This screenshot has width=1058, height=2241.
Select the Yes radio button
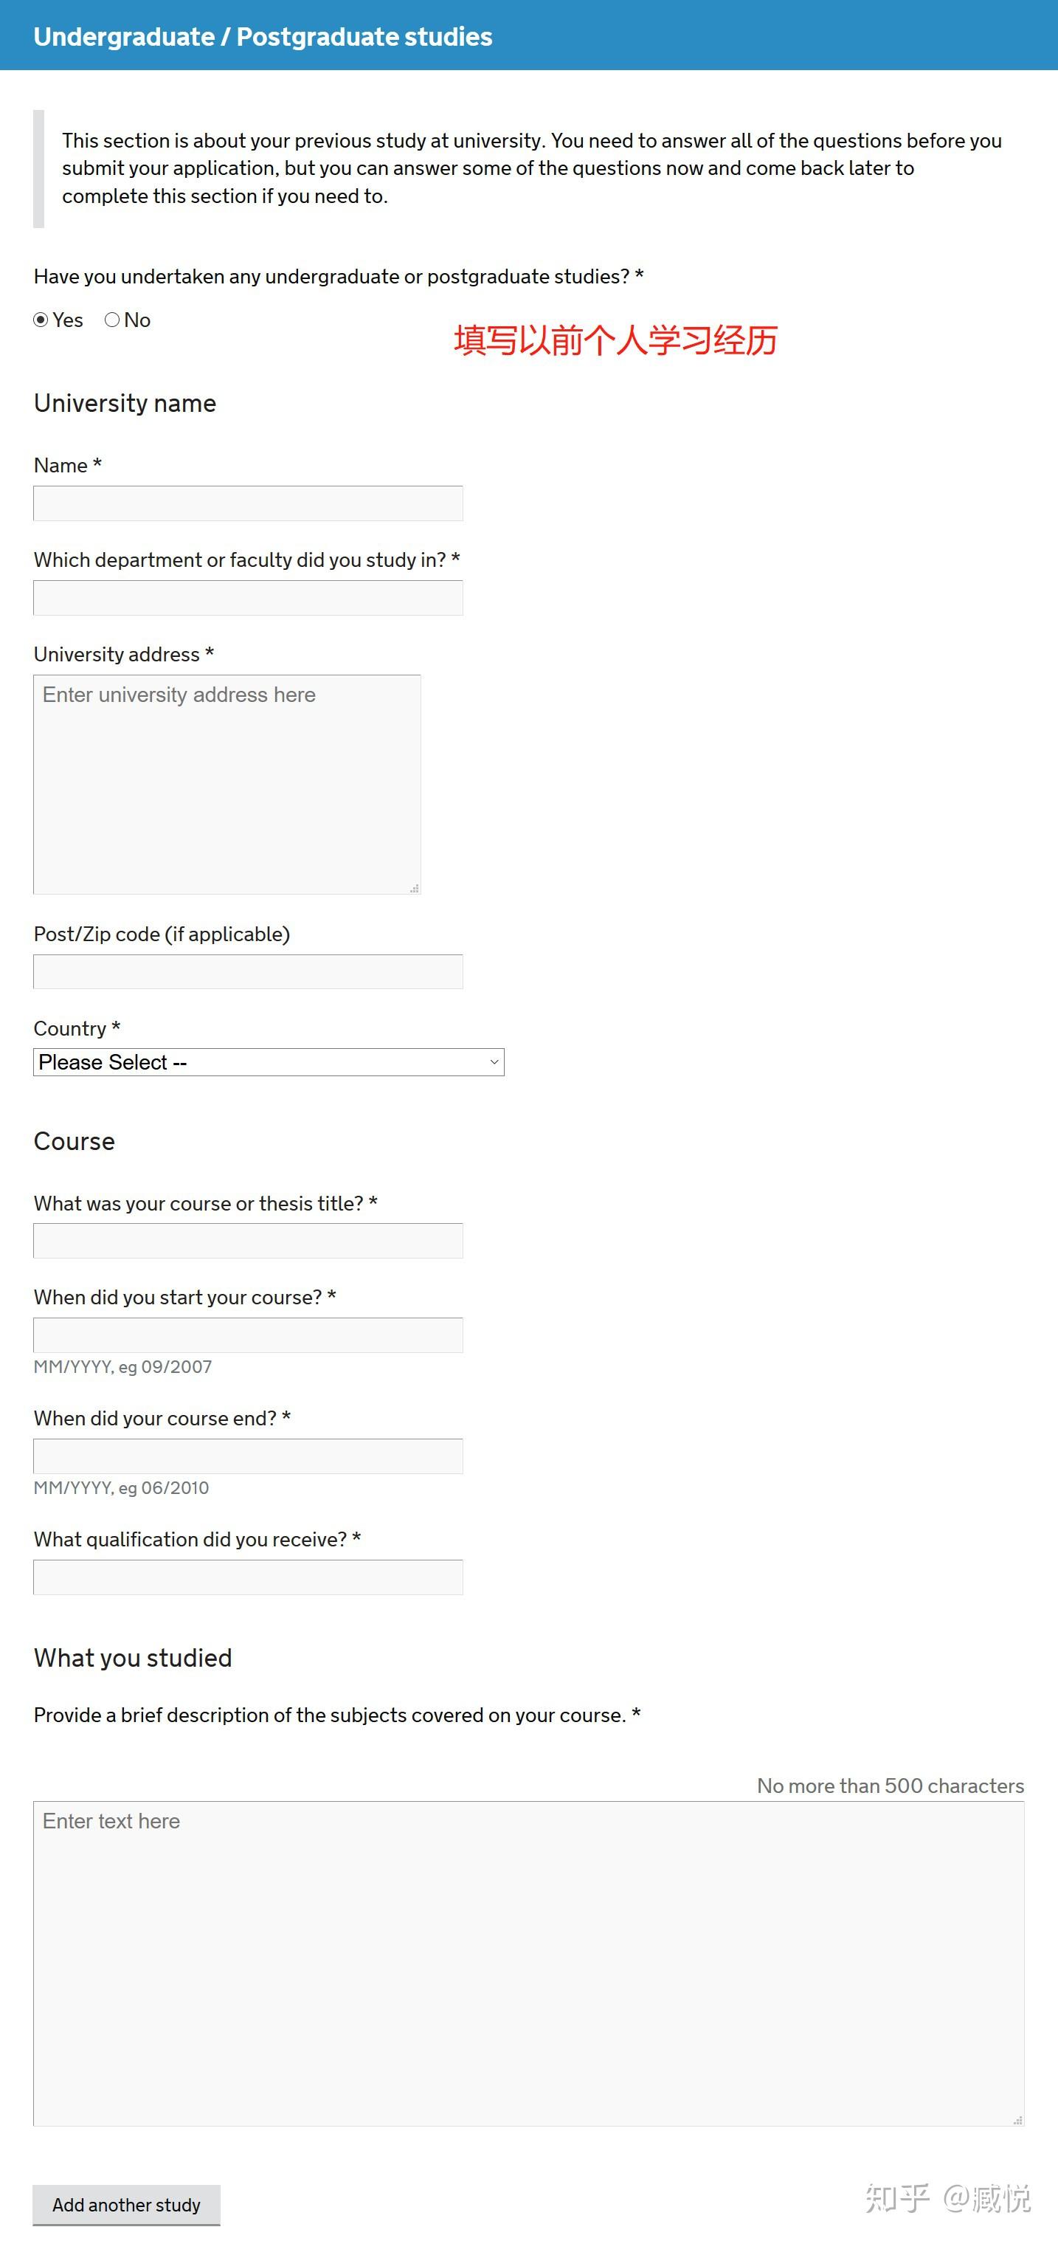pos(41,320)
